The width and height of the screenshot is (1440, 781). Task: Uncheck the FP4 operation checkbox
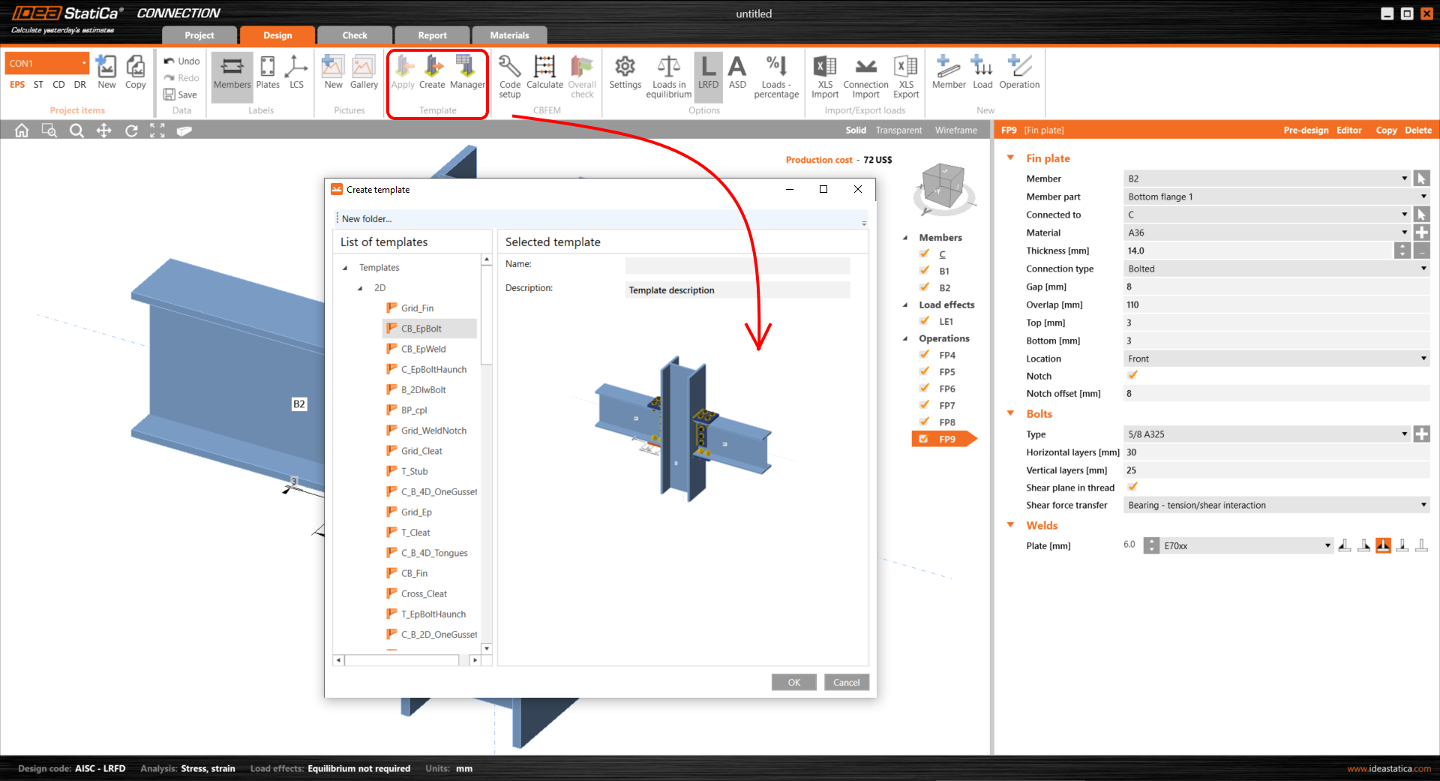point(925,355)
